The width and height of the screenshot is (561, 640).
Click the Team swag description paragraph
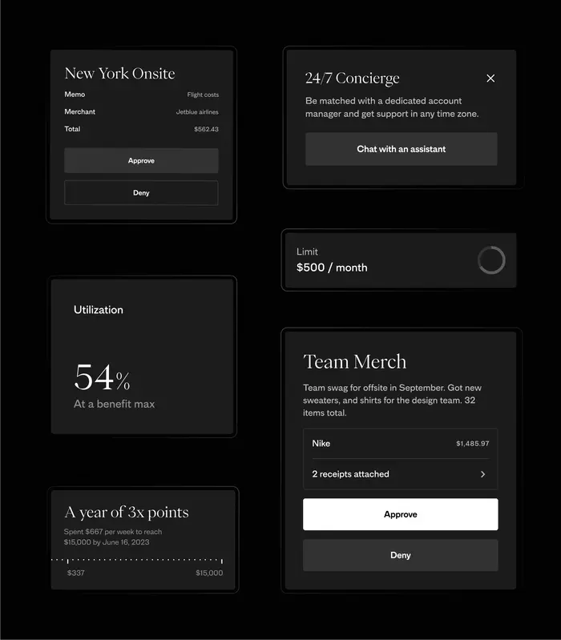(x=392, y=400)
